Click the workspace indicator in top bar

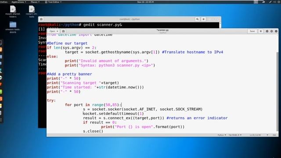256,2
